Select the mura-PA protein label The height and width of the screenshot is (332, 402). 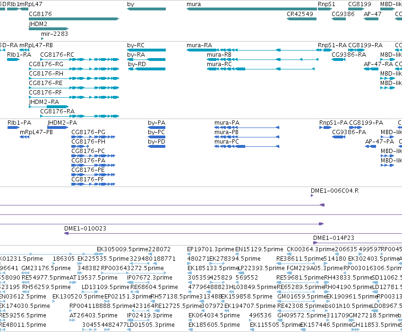(227, 122)
